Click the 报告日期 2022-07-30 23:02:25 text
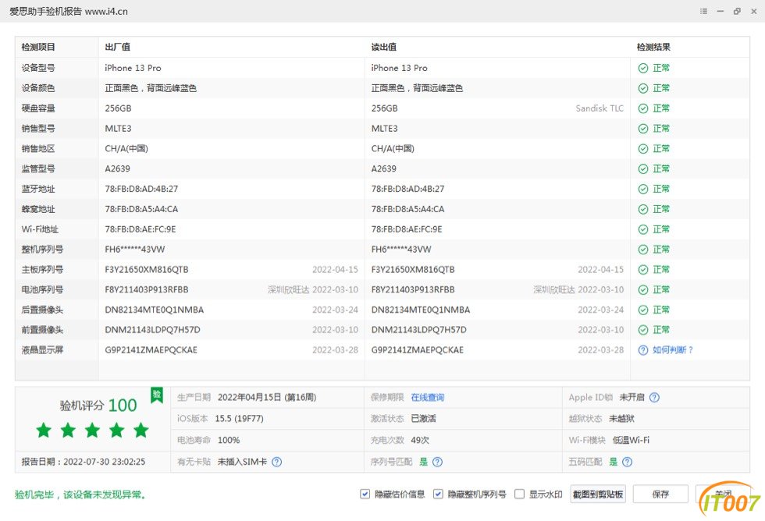 point(83,462)
